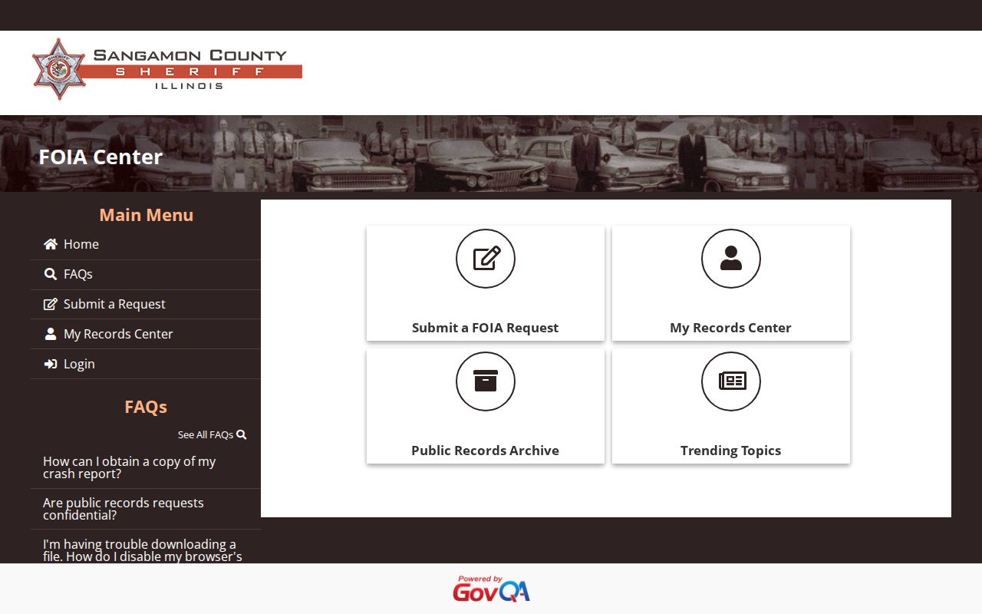This screenshot has width=982, height=614.
Task: Open FAQs in the Main Menu
Action: tap(146, 274)
